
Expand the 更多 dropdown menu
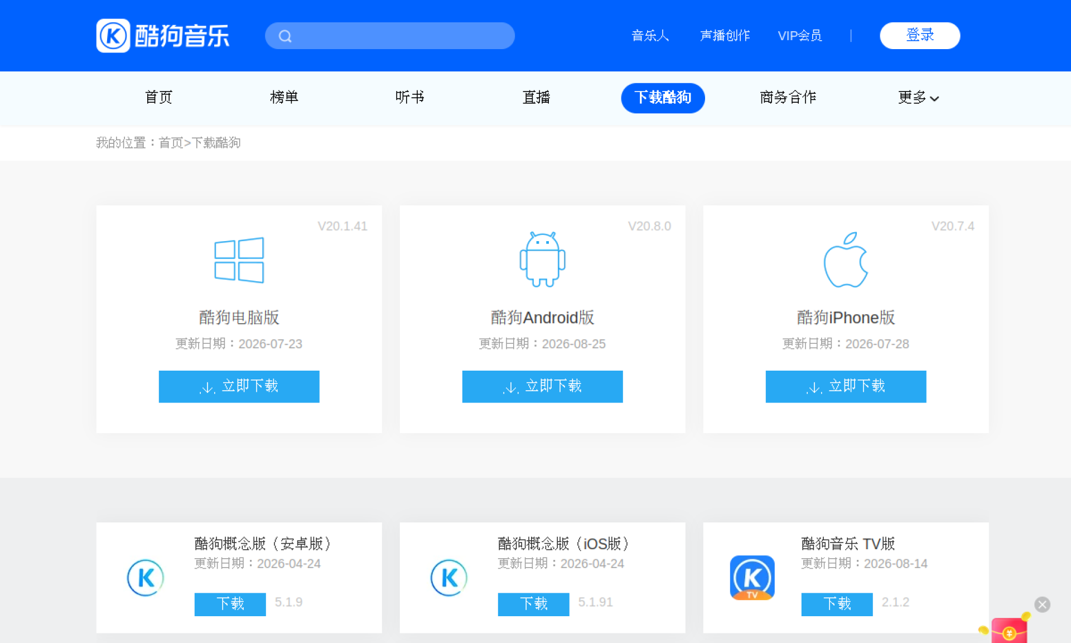point(918,98)
